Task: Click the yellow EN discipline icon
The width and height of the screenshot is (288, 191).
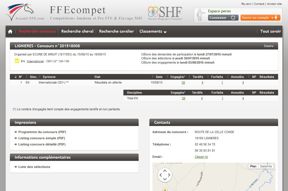Action: point(17,61)
